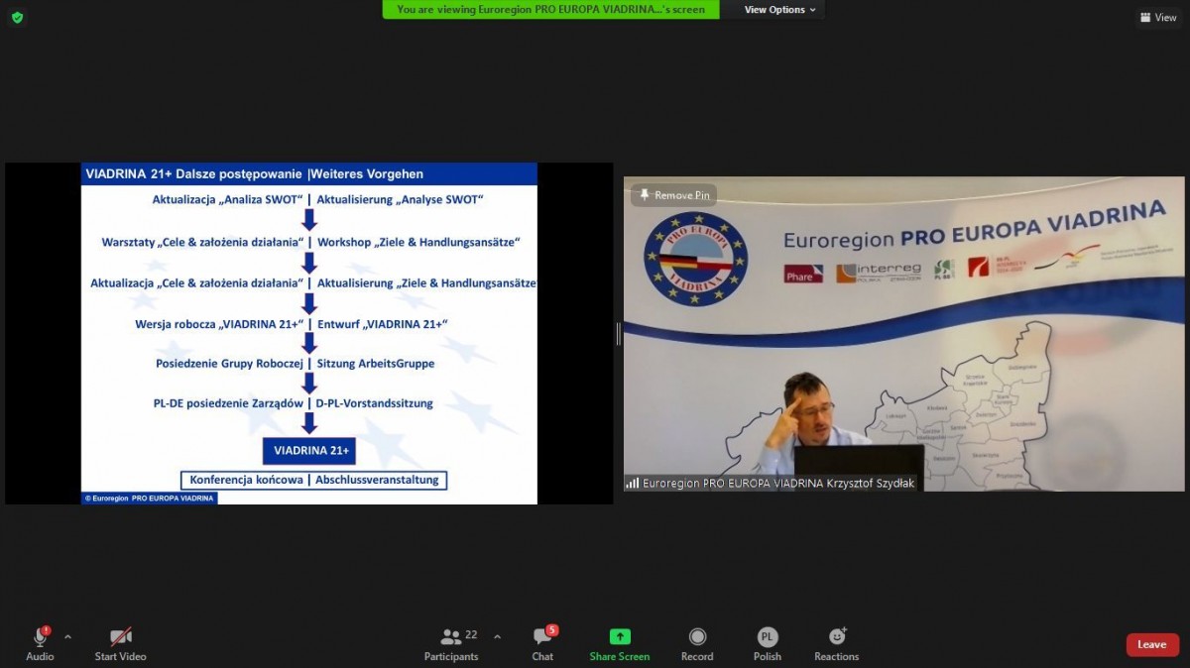Click "Konferencja końcowa" text on slide

(x=246, y=480)
